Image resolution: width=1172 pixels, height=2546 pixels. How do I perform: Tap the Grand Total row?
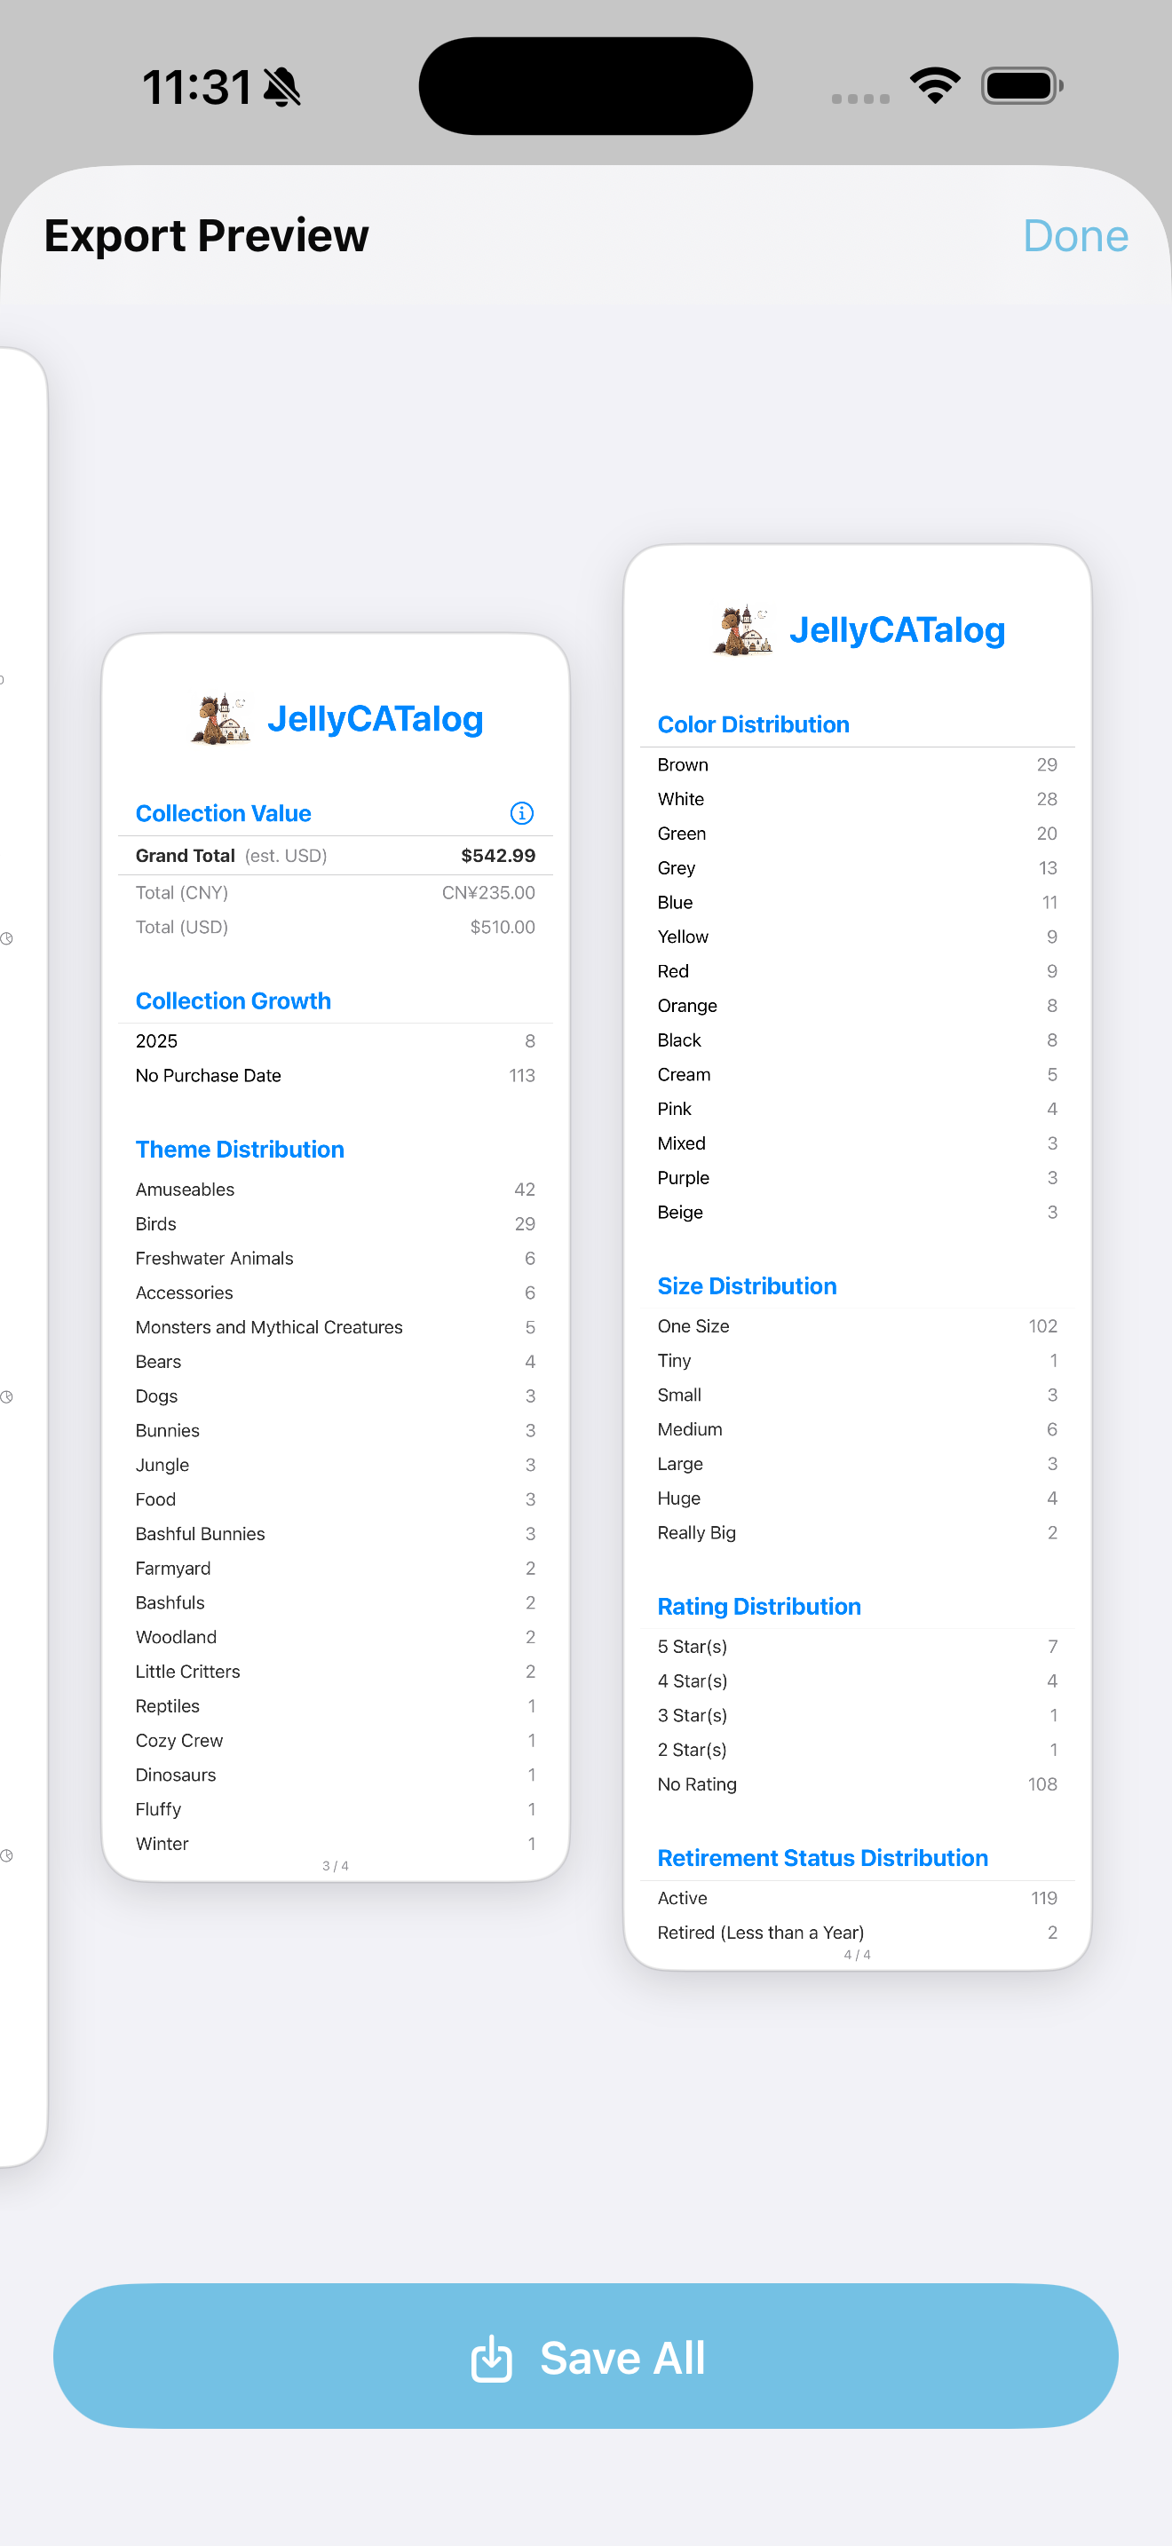(x=335, y=855)
